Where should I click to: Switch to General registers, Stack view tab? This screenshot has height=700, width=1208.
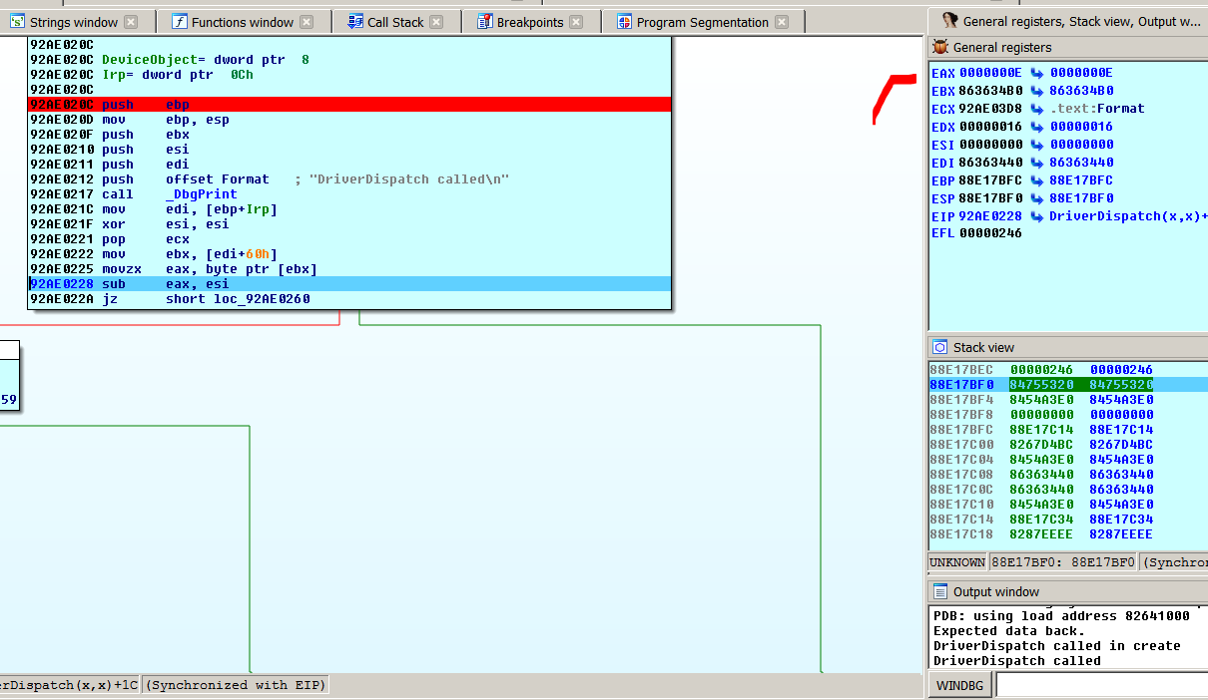coord(1071,21)
